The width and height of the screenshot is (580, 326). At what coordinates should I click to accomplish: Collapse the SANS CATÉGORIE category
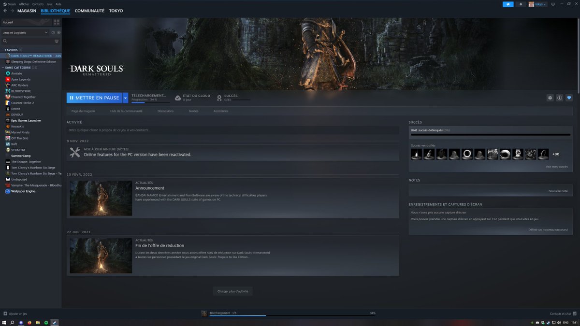(2, 68)
